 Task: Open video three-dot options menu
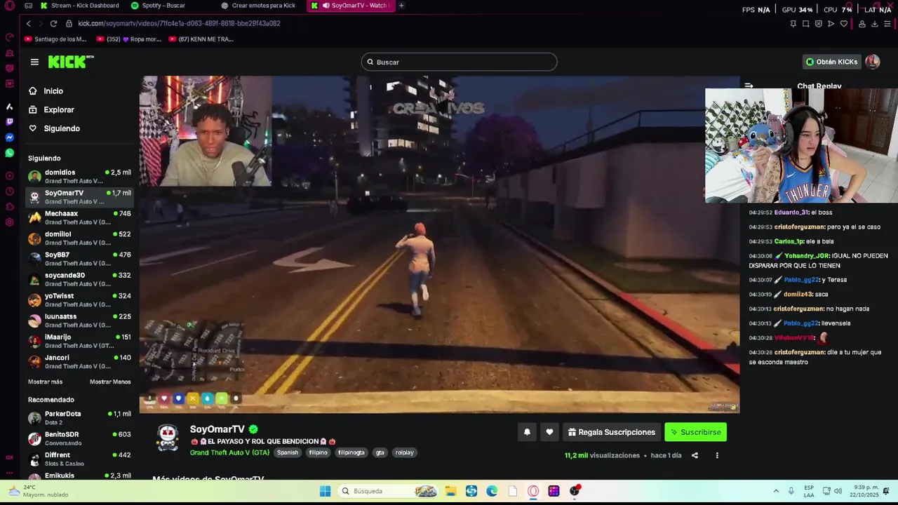pyautogui.click(x=717, y=455)
